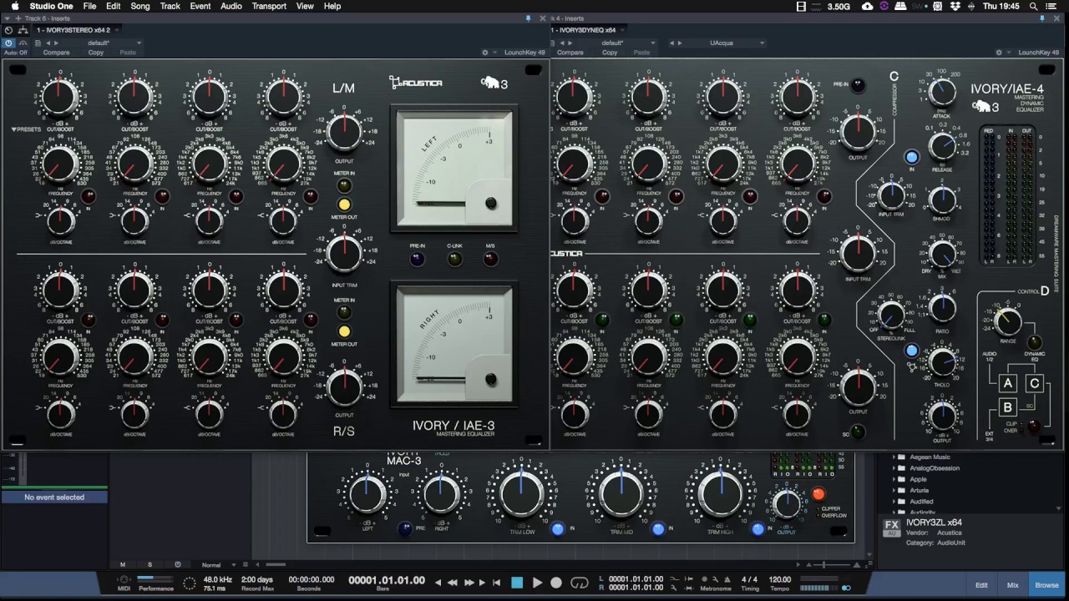Toggle the DYNAMIC EQ button in Control D

[1034, 342]
